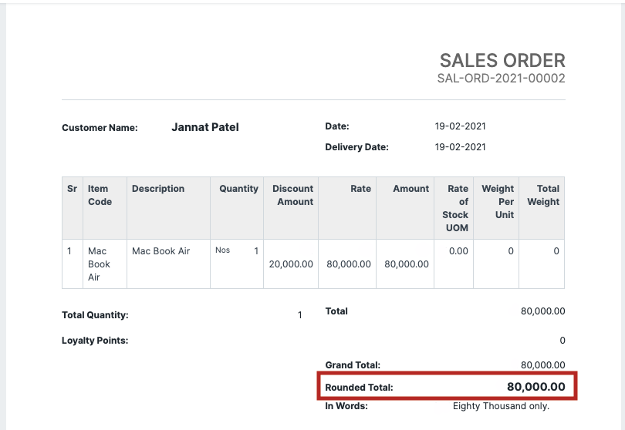This screenshot has width=625, height=430.
Task: Click the Customer Name label
Action: [x=100, y=128]
